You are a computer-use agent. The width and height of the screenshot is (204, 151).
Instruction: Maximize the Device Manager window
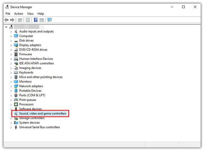[x=183, y=7]
